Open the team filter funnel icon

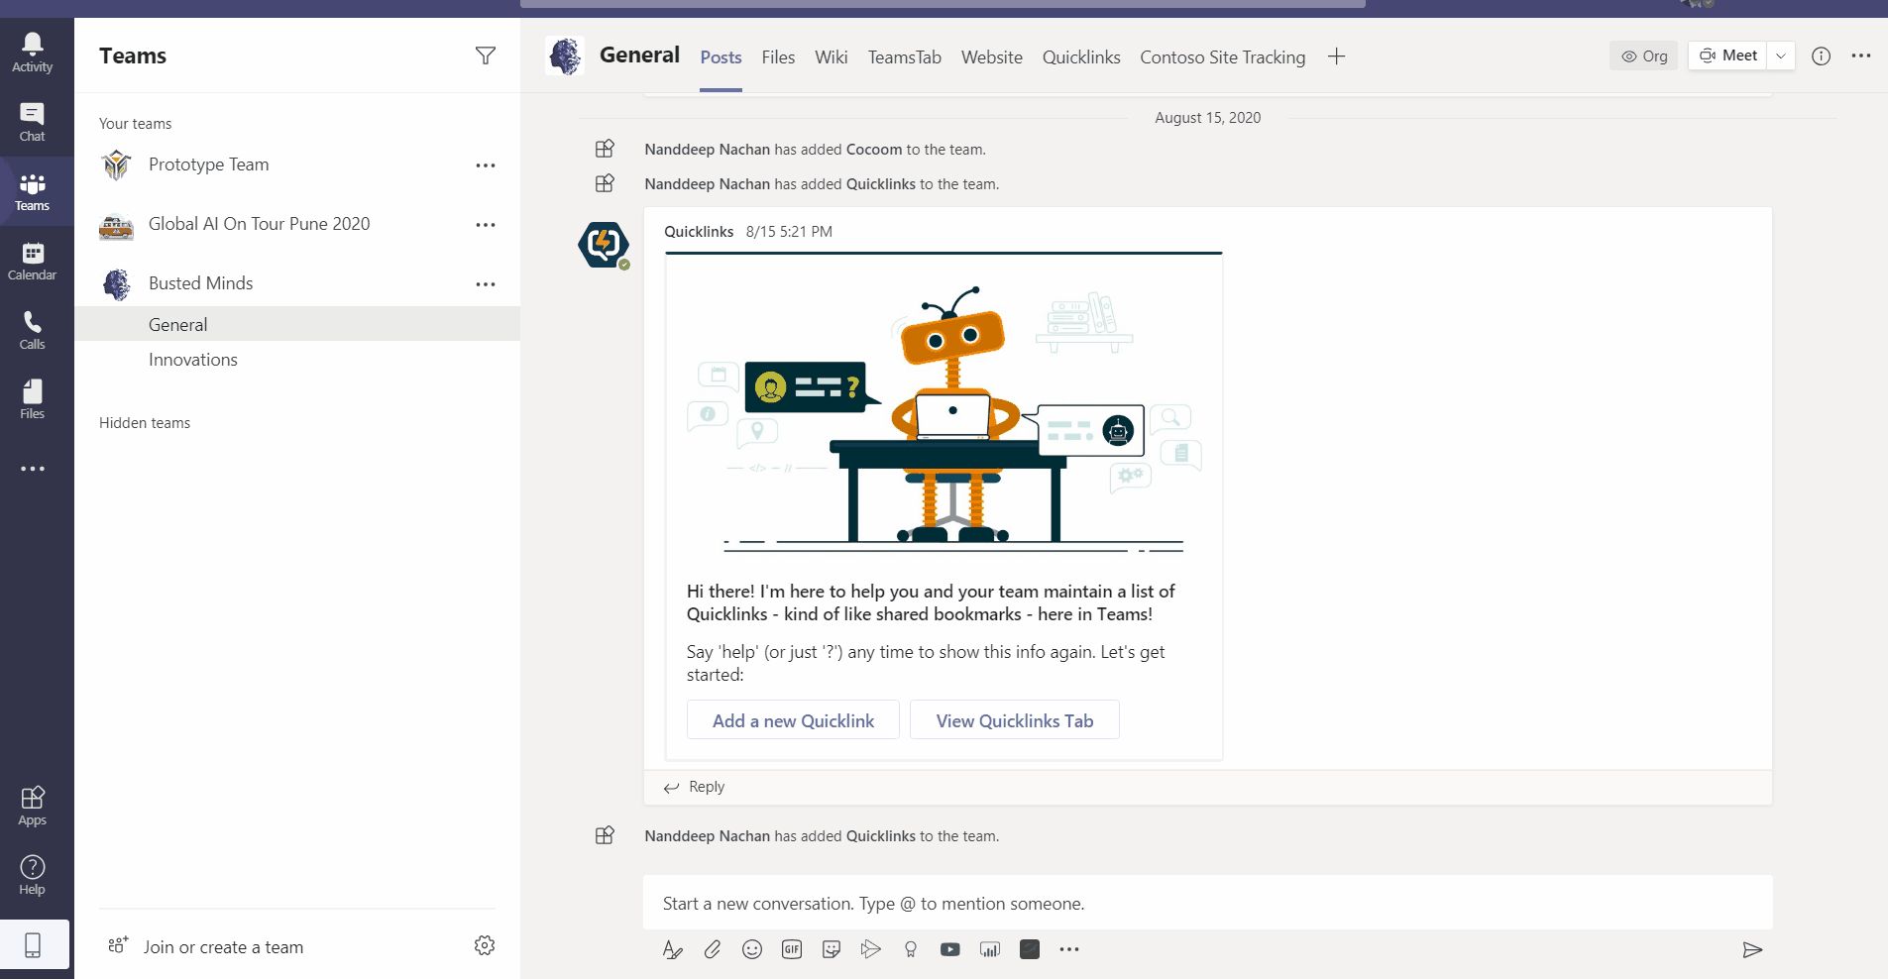click(x=485, y=55)
